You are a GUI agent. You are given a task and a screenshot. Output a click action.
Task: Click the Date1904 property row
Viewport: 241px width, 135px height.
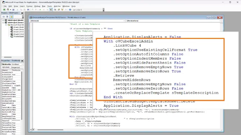click(x=11, y=88)
